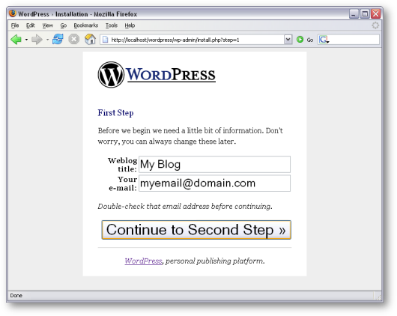Viewport: 397px width, 316px height.
Task: Click the Firefox icon in the title bar
Action: pos(13,13)
